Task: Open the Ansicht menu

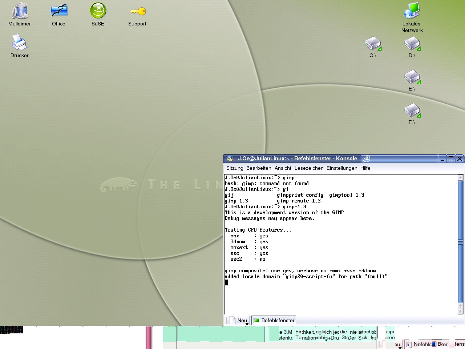Action: (x=283, y=168)
